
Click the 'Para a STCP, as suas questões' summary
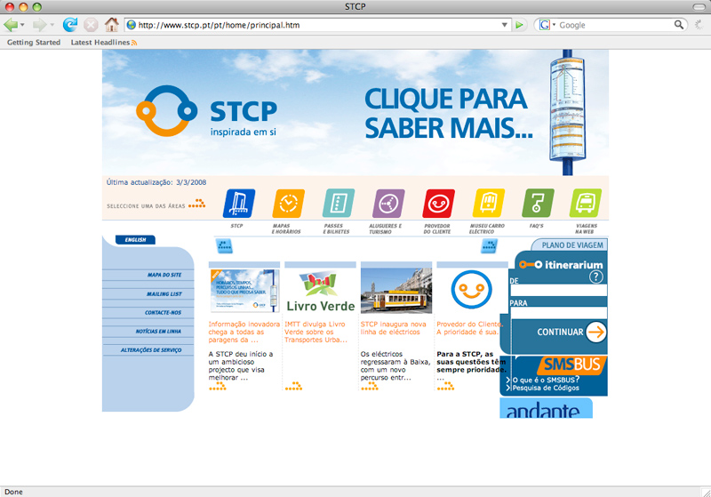tap(471, 365)
